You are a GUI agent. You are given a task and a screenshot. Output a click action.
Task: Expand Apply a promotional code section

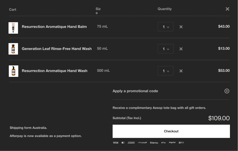click(135, 91)
